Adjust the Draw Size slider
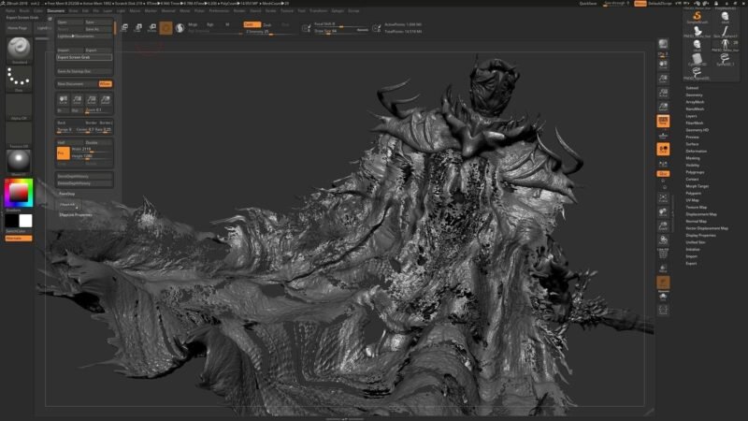Image resolution: width=748 pixels, height=421 pixels. (x=341, y=32)
